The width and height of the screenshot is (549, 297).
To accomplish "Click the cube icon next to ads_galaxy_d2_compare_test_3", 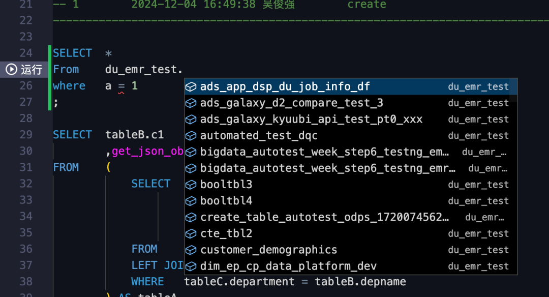I will (191, 103).
